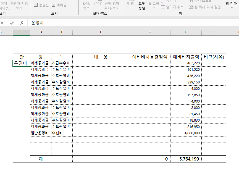Select the 내 용 header cell
This screenshot has height=176, width=239.
coord(101,57)
